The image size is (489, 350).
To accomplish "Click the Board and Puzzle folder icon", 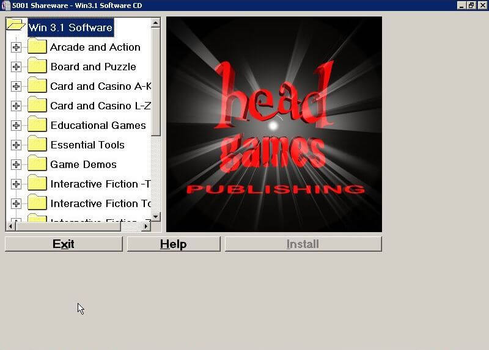I will (37, 66).
